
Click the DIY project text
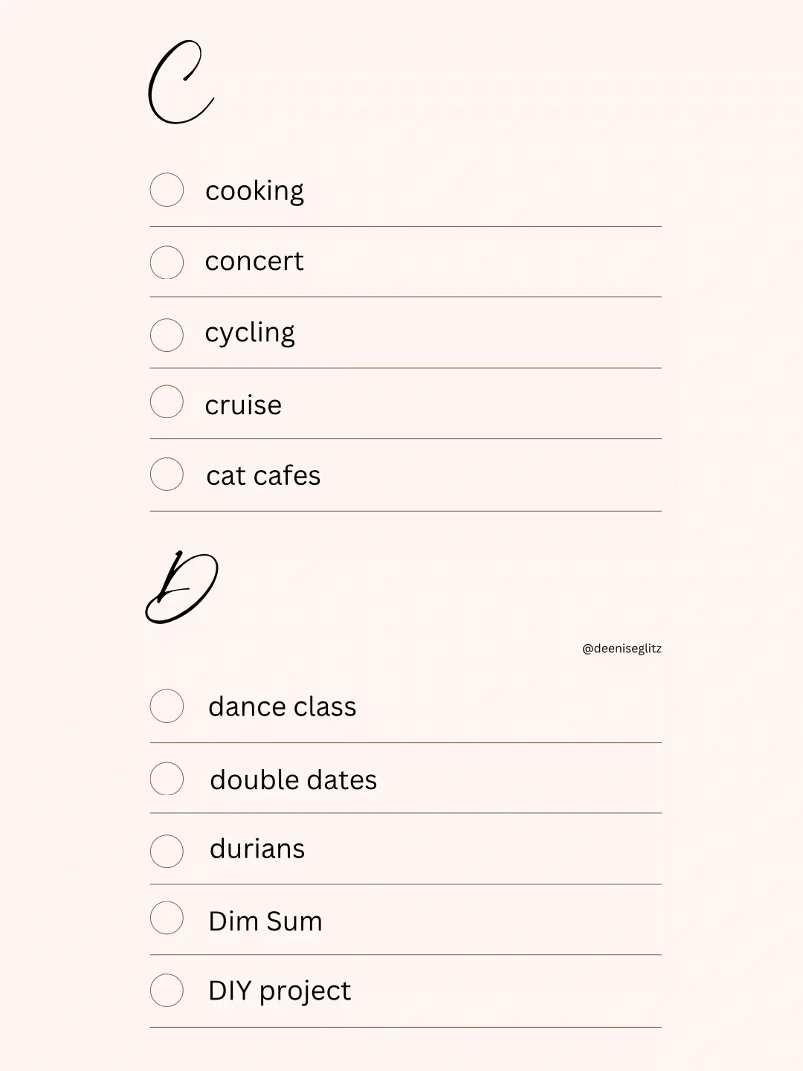click(280, 991)
